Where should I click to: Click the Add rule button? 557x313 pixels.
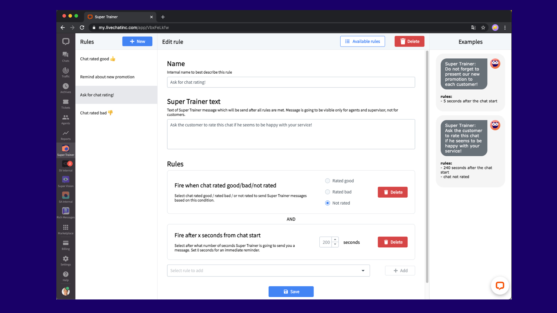click(400, 271)
